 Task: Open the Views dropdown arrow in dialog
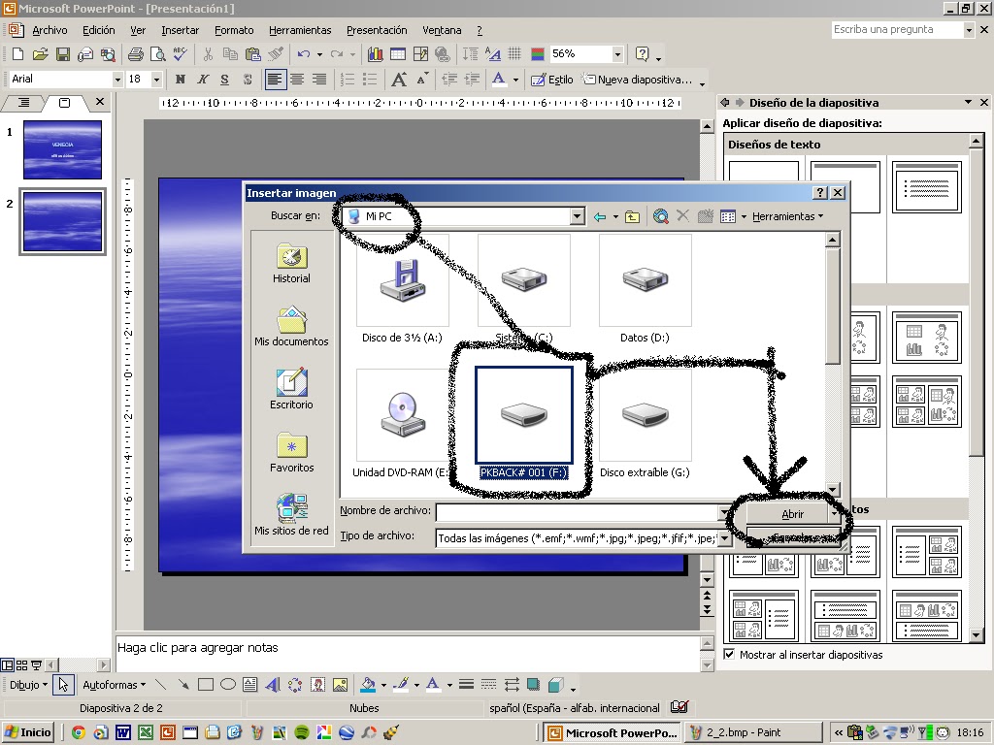point(744,216)
